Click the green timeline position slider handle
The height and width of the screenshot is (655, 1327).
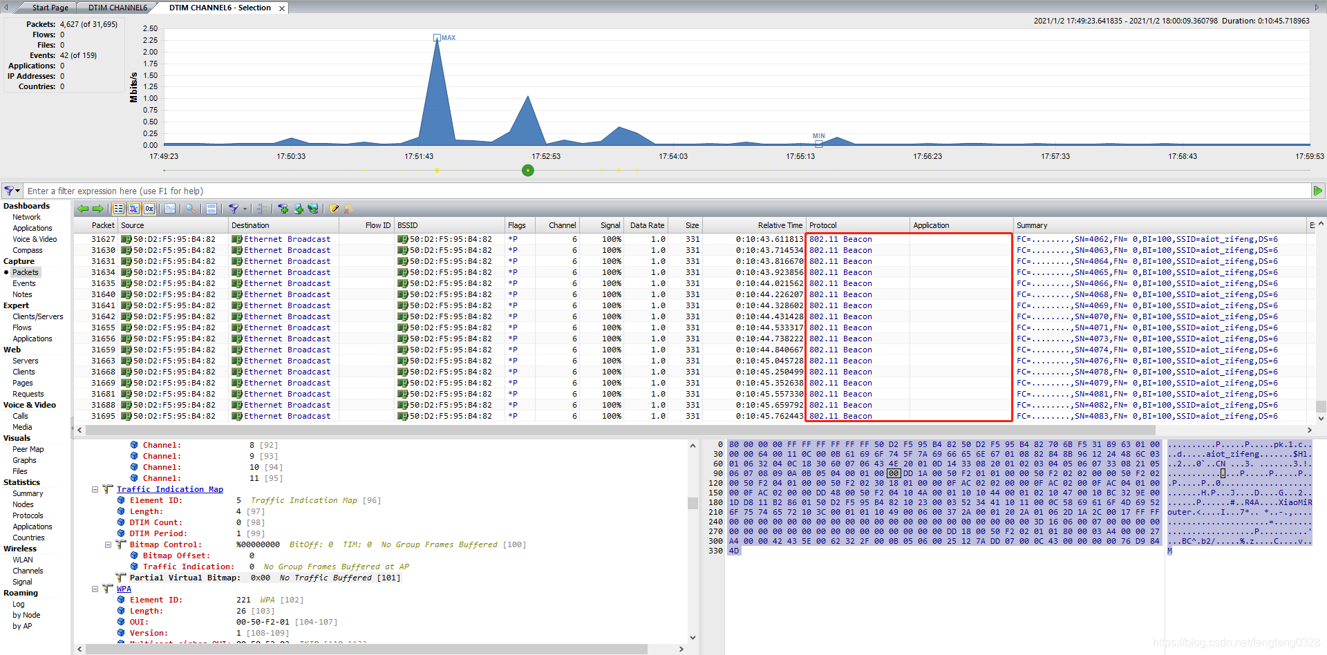tap(528, 170)
